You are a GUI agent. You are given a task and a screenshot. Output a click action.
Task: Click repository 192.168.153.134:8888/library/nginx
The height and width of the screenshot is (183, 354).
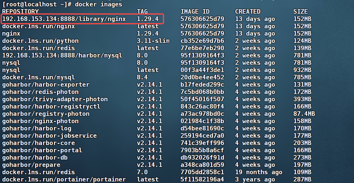tap(64, 19)
